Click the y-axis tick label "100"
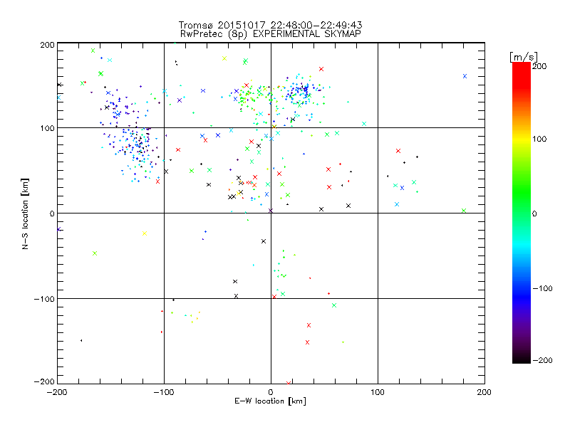This screenshot has height=427, width=570. point(47,128)
